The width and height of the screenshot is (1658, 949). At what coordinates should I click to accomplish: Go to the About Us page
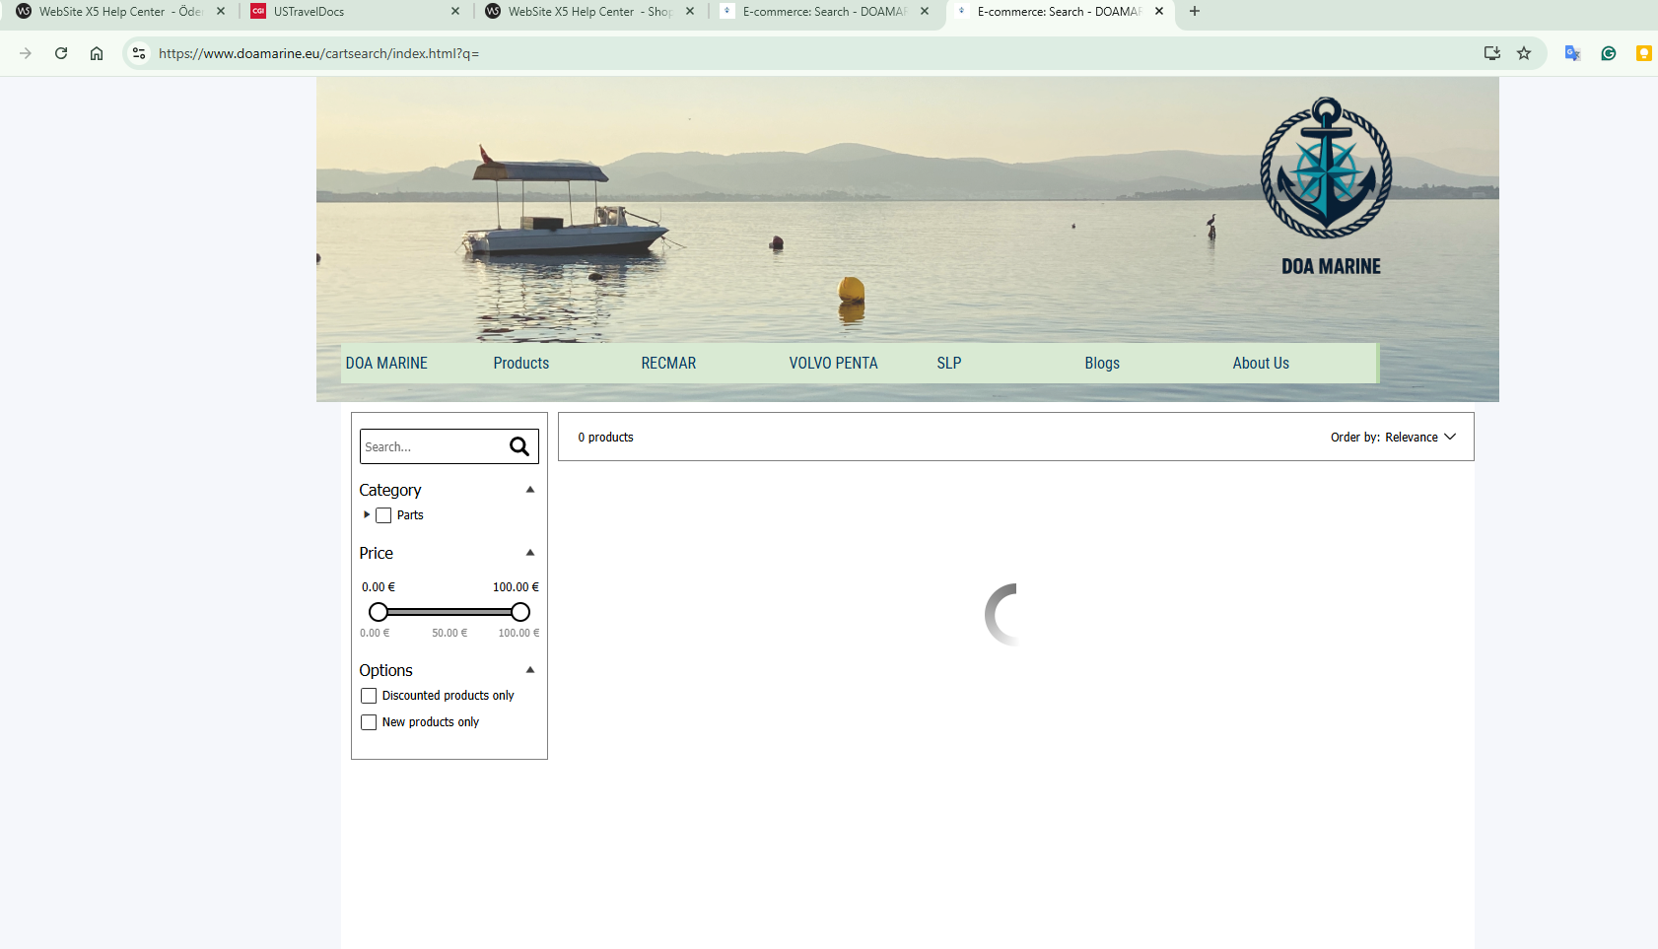point(1260,363)
